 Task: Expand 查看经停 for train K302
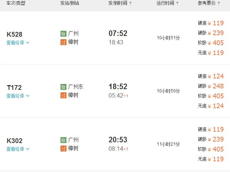(x=18, y=149)
